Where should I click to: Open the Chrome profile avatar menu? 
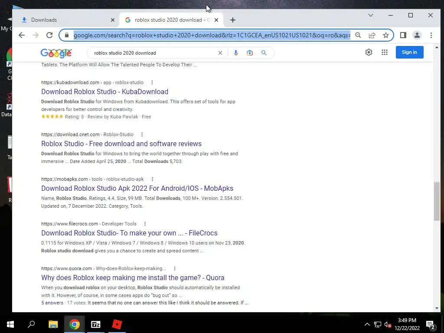tap(417, 35)
